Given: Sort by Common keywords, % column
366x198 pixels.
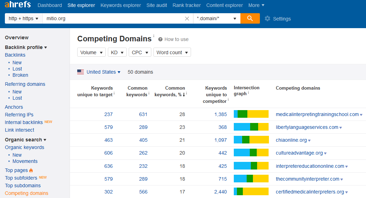Looking at the screenshot, I should click(170, 91).
